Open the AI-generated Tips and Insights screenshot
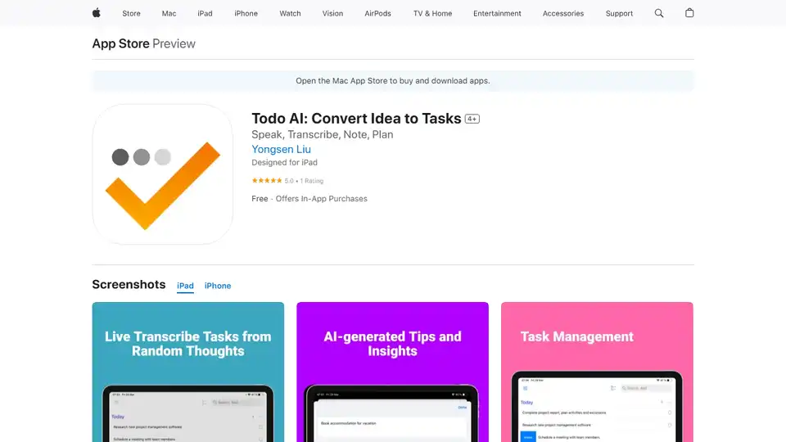The width and height of the screenshot is (786, 442). [x=392, y=372]
